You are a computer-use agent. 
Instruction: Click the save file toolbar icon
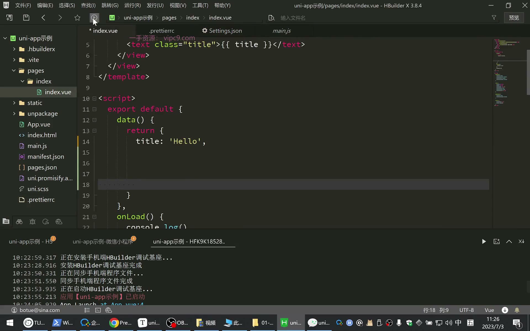point(26,18)
